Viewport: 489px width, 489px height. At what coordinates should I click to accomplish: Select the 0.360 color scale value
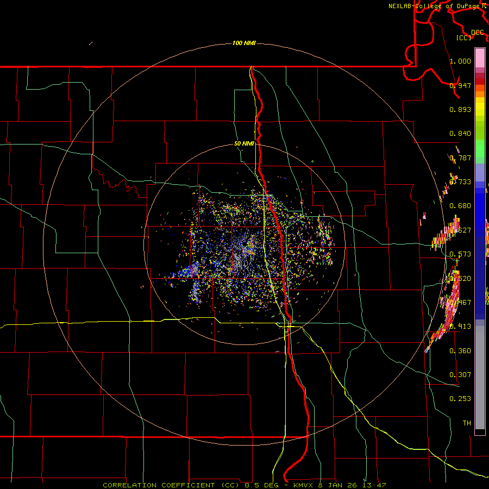[x=460, y=351]
